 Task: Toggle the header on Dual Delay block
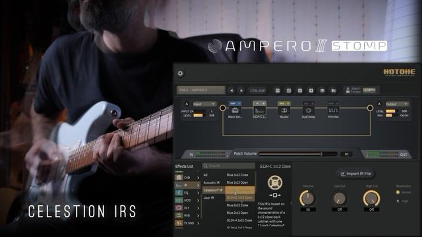pyautogui.click(x=309, y=103)
